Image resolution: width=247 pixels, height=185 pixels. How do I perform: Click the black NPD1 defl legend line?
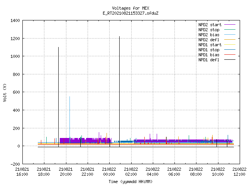pyautogui.click(x=230, y=60)
